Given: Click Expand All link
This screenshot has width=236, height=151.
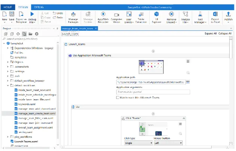Looking at the screenshot, I should pyautogui.click(x=210, y=33).
